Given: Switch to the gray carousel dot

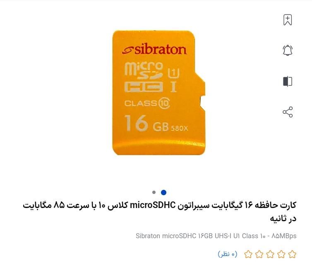Looking at the screenshot, I should point(154,192).
